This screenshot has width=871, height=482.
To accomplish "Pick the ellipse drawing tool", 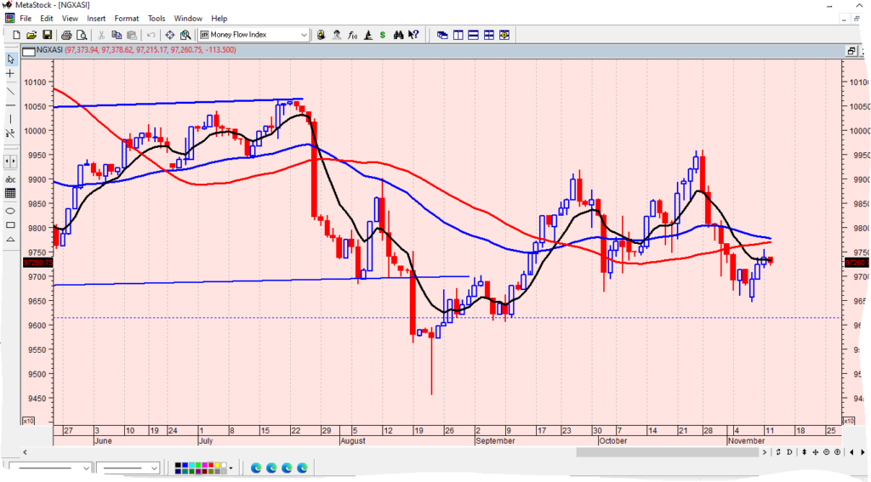I will click(x=10, y=210).
